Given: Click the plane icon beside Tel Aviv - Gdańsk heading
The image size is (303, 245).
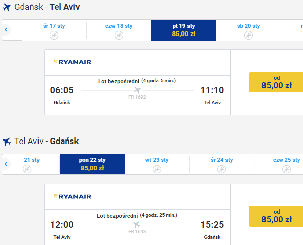Looking at the screenshot, I should 7,142.
